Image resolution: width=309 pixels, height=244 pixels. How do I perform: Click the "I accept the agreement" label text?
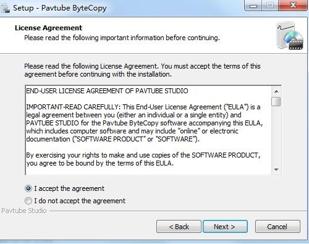click(69, 188)
